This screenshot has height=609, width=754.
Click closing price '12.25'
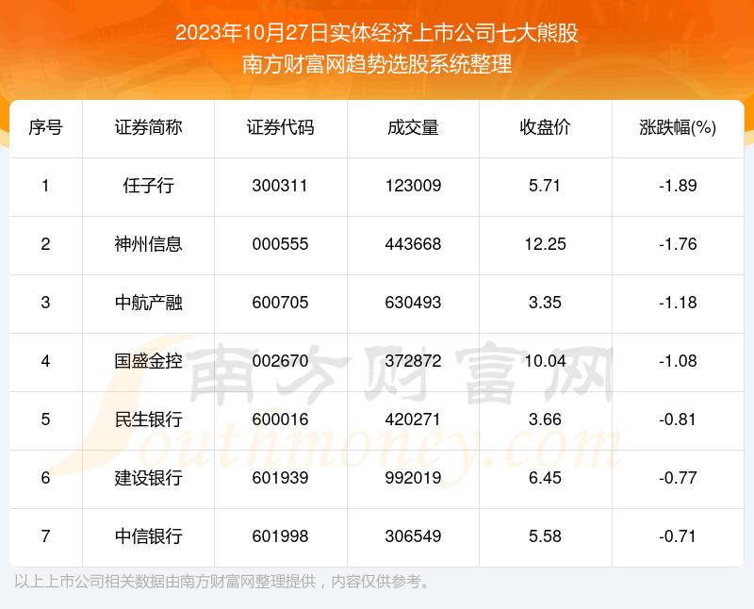(546, 244)
